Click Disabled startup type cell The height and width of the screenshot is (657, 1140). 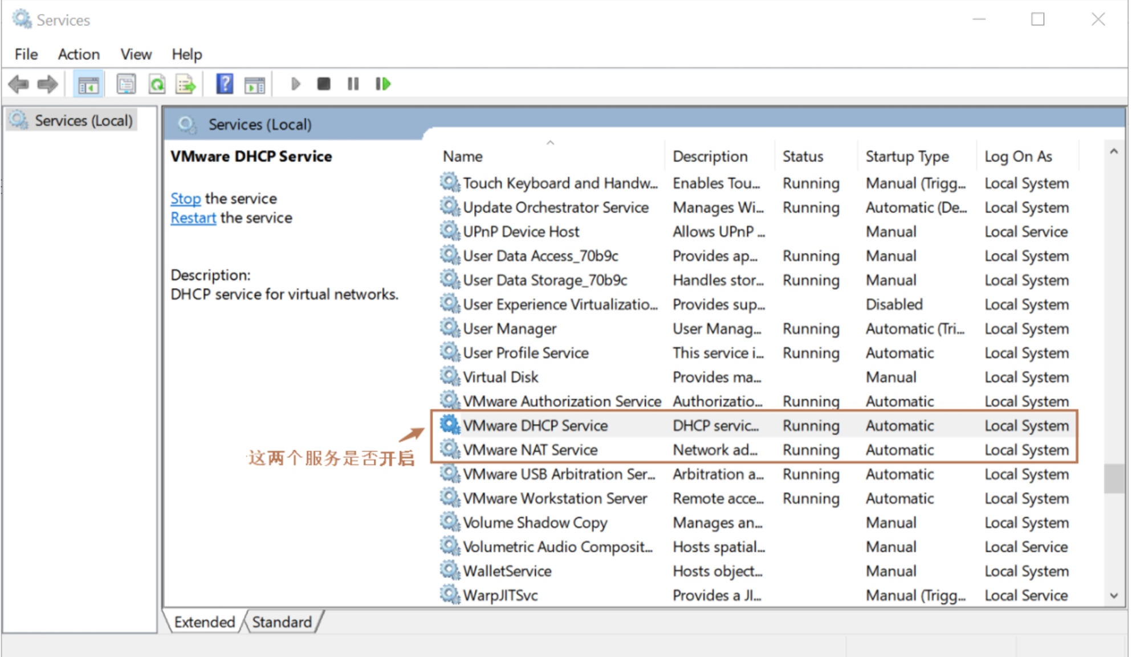894,304
